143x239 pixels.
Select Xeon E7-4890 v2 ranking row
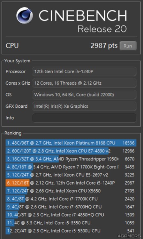click(71, 151)
